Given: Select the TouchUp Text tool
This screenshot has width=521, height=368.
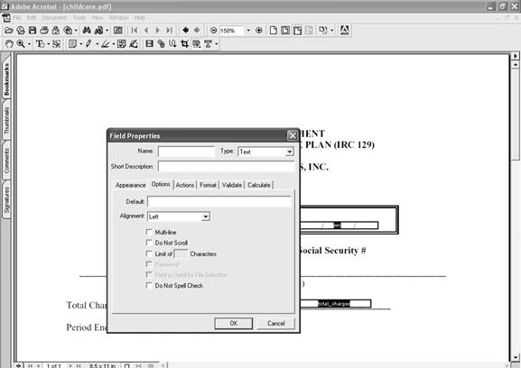Looking at the screenshot, I should (208, 44).
